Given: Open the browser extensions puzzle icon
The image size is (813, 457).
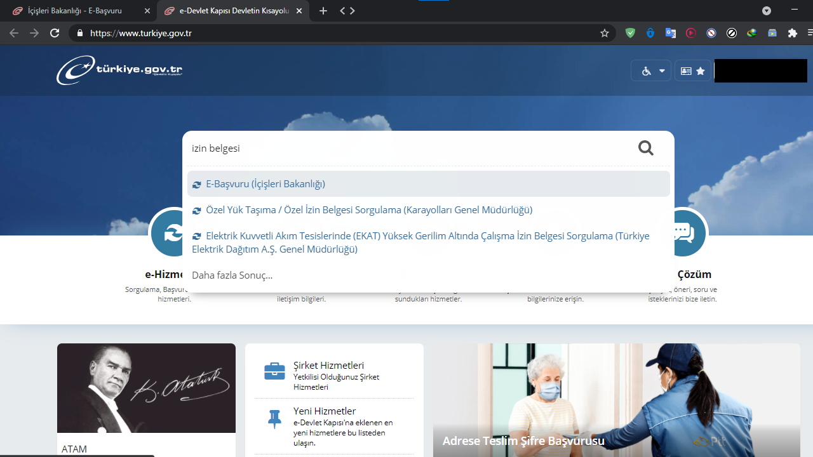Looking at the screenshot, I should (792, 33).
